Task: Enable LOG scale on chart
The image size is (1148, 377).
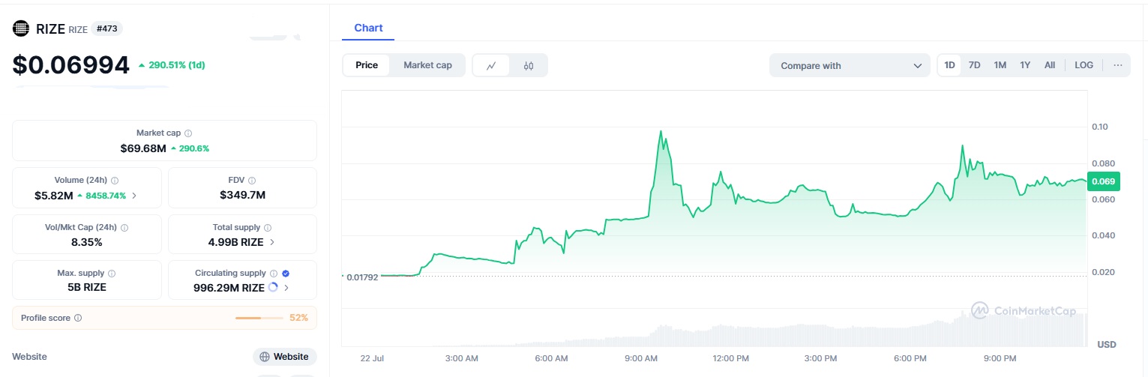Action: (x=1084, y=65)
